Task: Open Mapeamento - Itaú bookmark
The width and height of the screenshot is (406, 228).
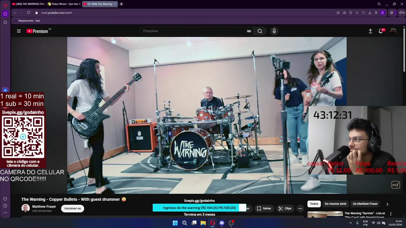Action: [x=27, y=21]
